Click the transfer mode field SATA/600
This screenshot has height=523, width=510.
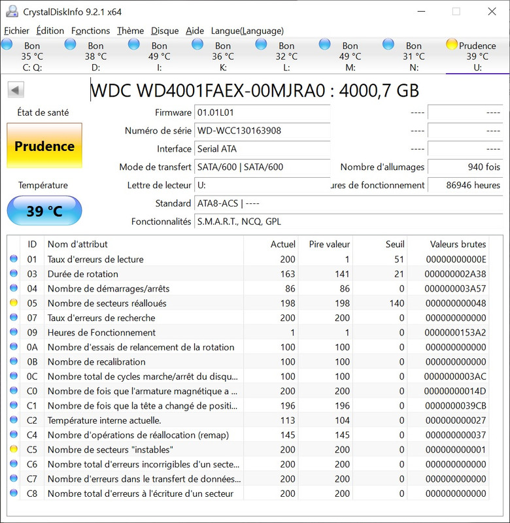coord(262,167)
